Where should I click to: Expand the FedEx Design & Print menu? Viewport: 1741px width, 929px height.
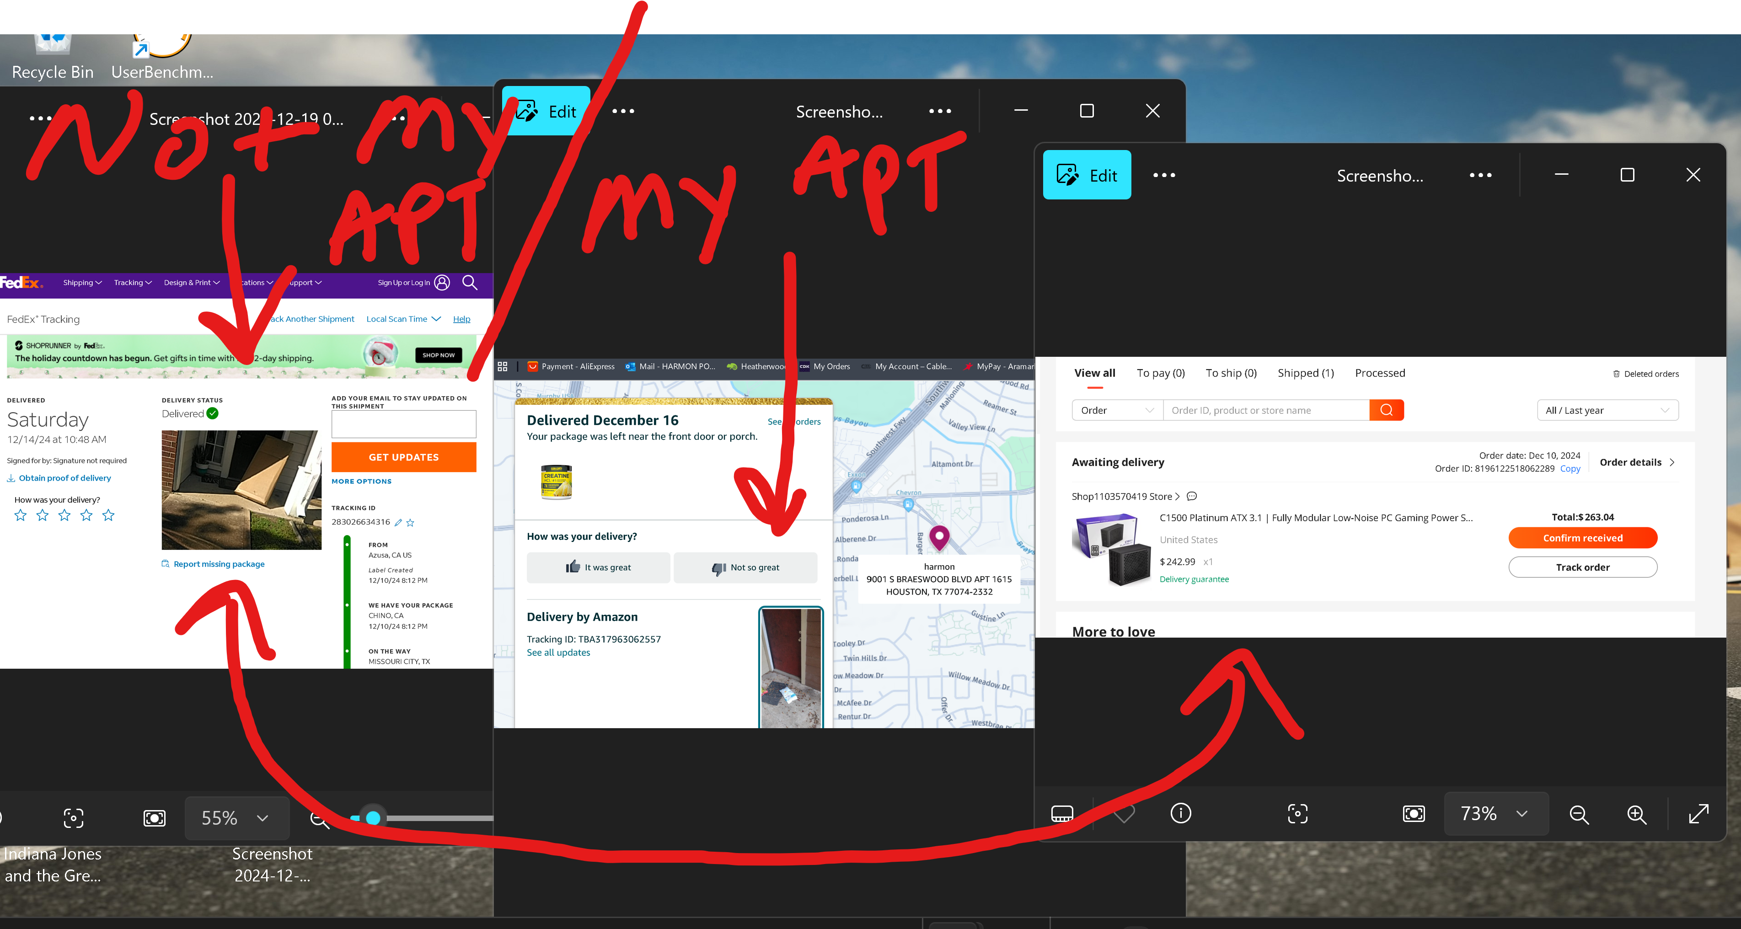[x=192, y=283]
